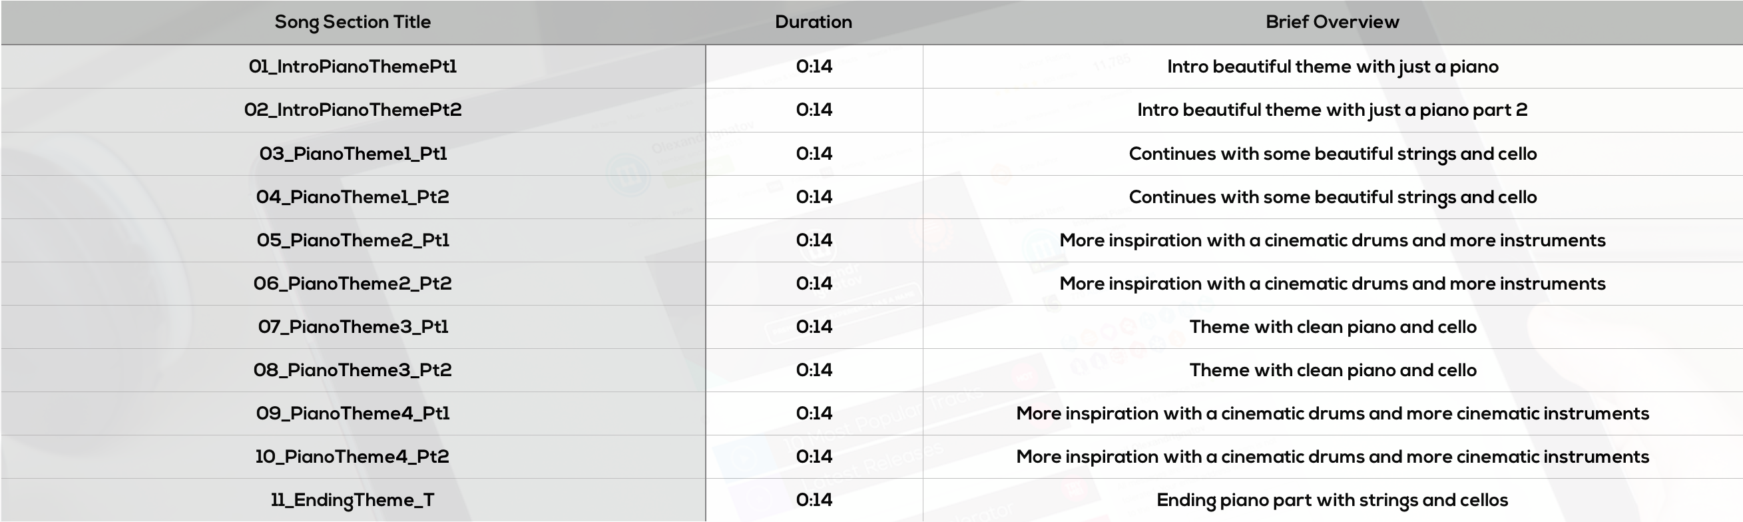Screen dimensions: 1743x522
Task: Click the 04_PianoTheme1_Pt2 title cell
Action: pyautogui.click(x=352, y=197)
